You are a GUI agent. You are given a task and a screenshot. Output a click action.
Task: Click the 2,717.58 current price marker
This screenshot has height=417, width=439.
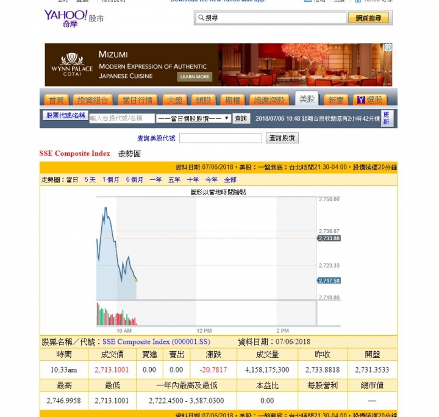[329, 280]
